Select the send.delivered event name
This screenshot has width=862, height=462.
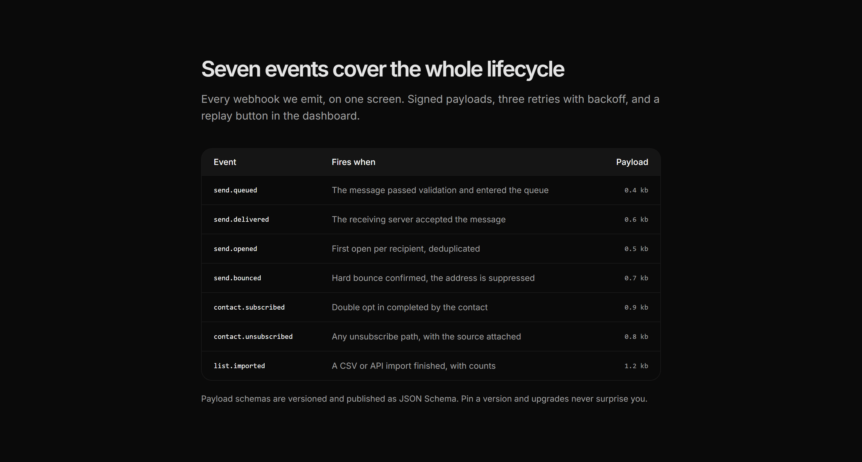241,219
